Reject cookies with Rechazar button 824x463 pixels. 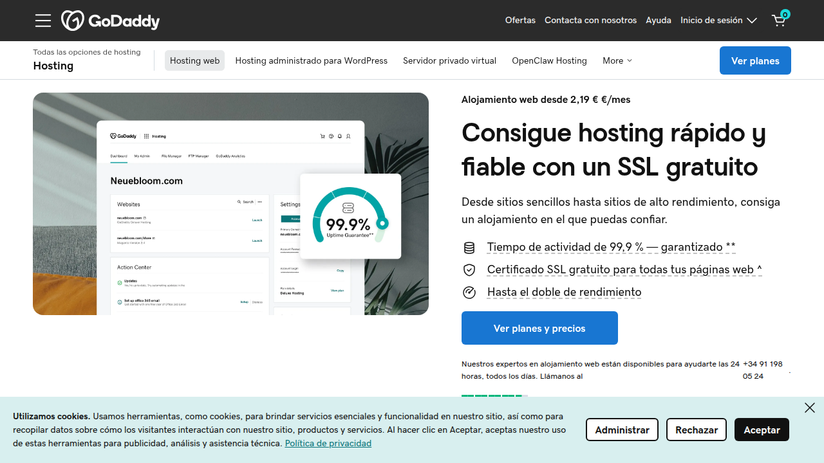click(x=697, y=430)
